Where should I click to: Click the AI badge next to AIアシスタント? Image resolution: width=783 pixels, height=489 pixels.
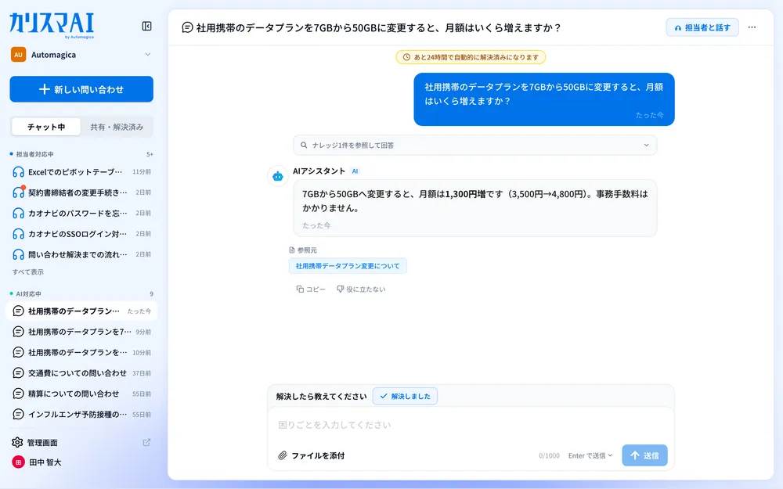pyautogui.click(x=355, y=171)
